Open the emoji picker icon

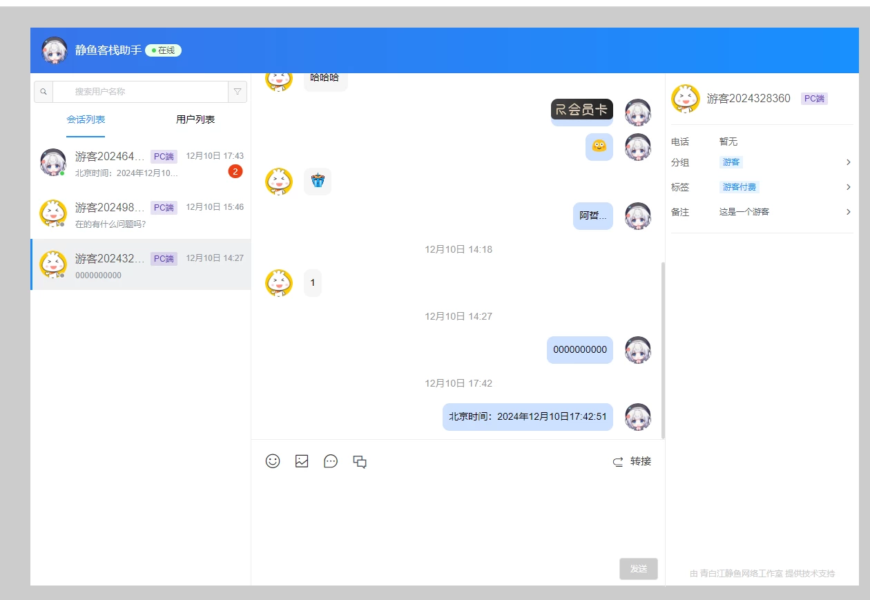273,461
